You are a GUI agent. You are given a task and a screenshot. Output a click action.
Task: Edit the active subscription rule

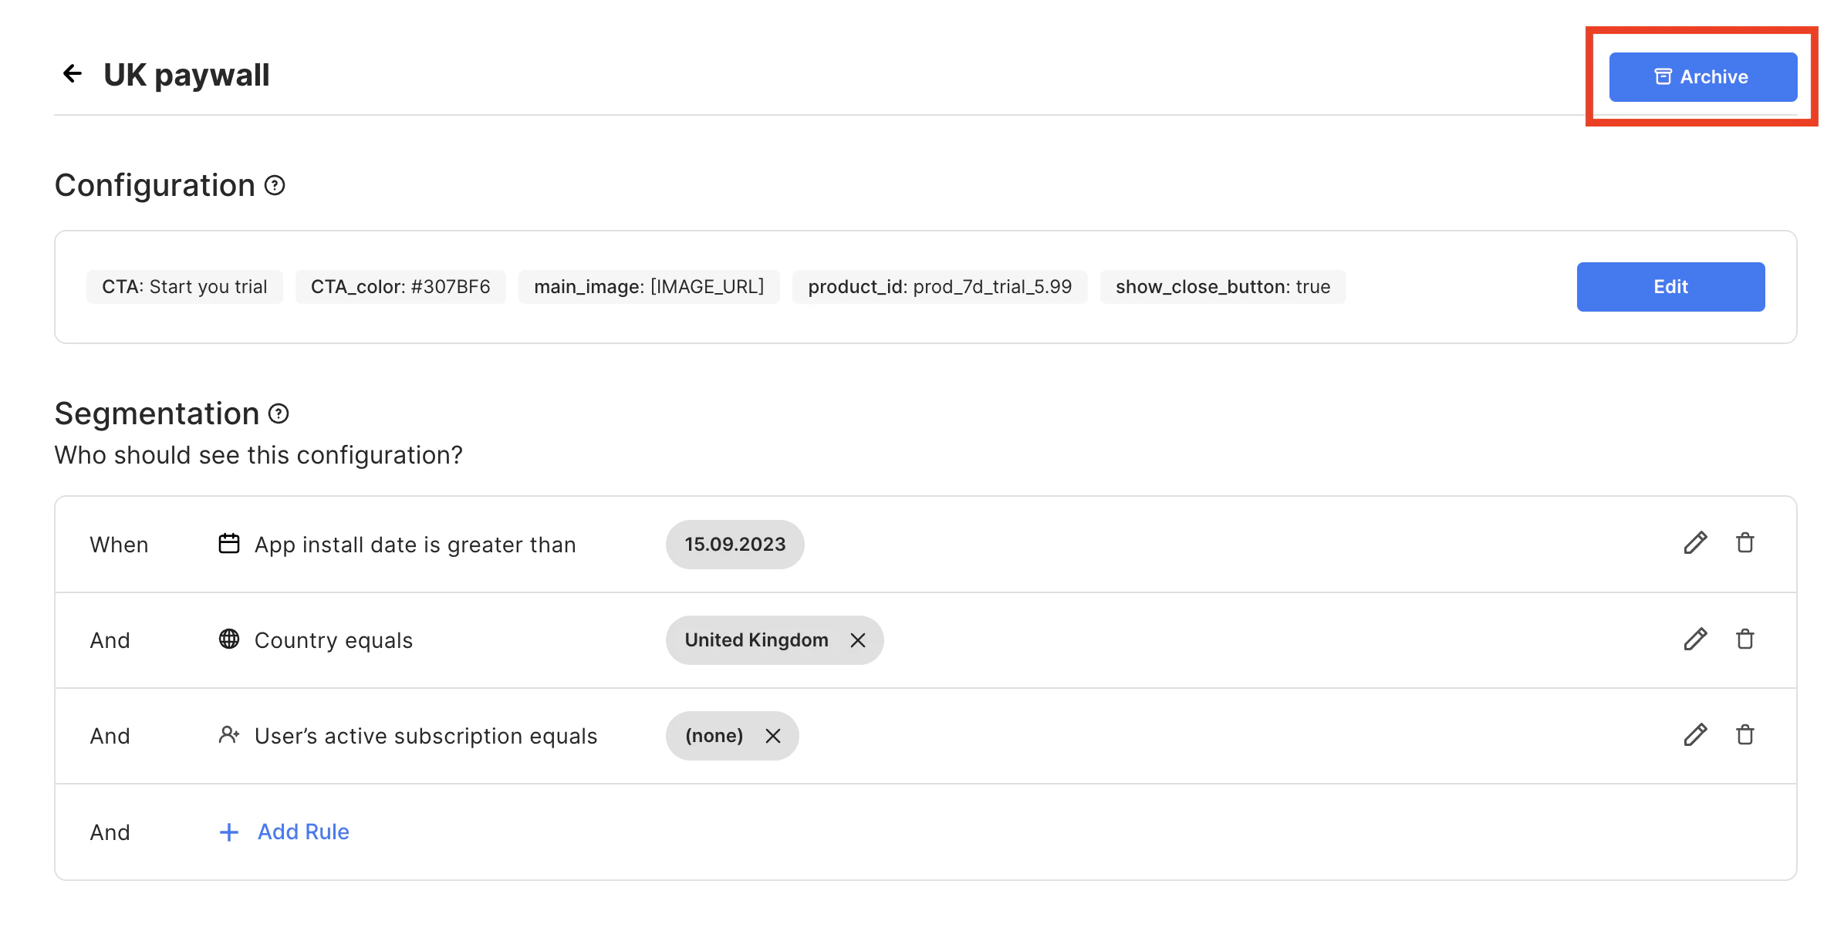[x=1695, y=735]
